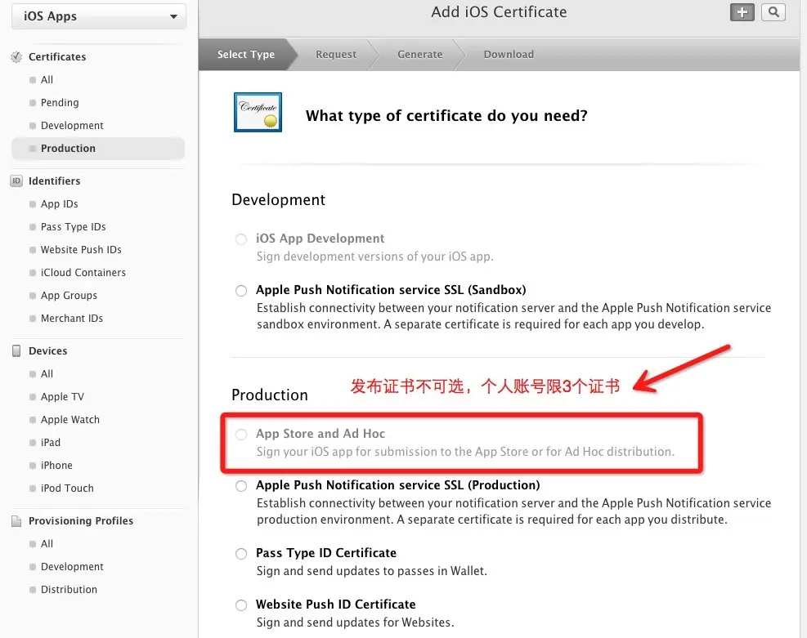Open All under Provisioning Profiles

pyautogui.click(x=47, y=543)
